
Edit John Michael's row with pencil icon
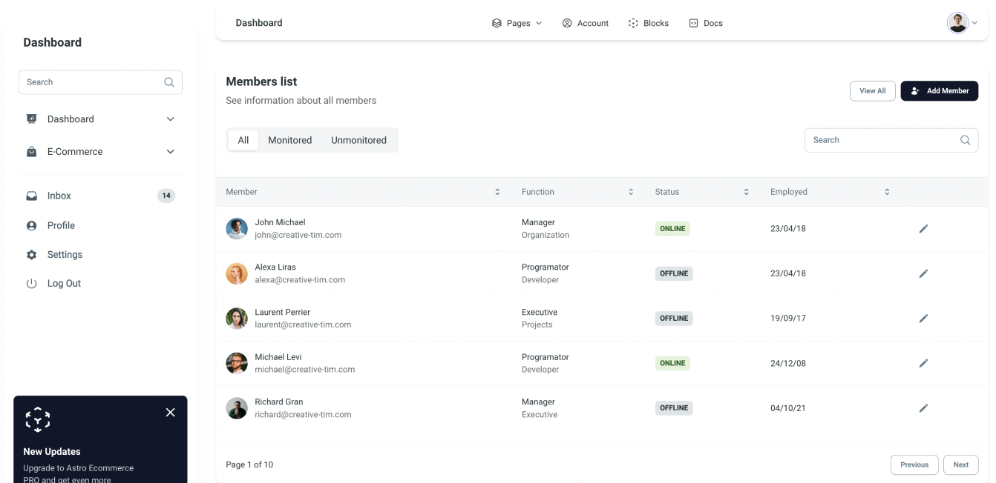pyautogui.click(x=923, y=229)
